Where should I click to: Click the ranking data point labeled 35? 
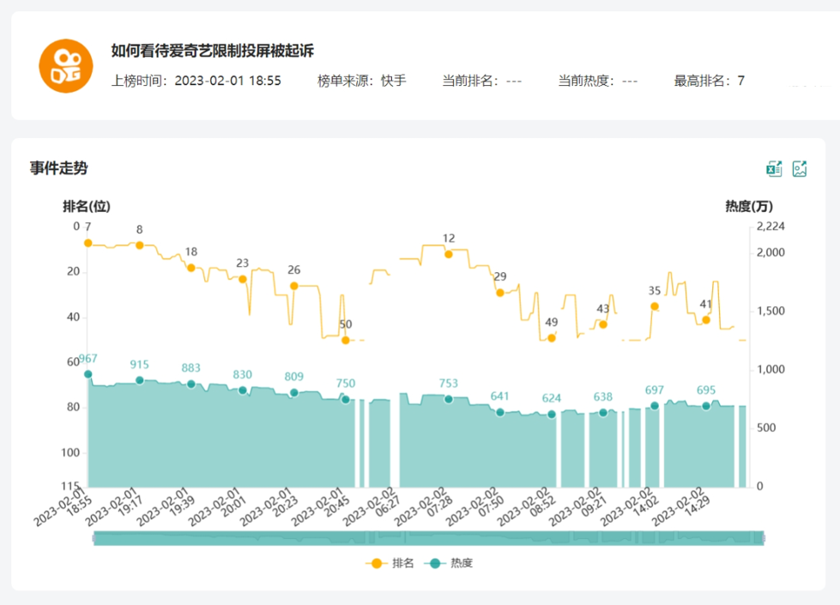pos(655,306)
